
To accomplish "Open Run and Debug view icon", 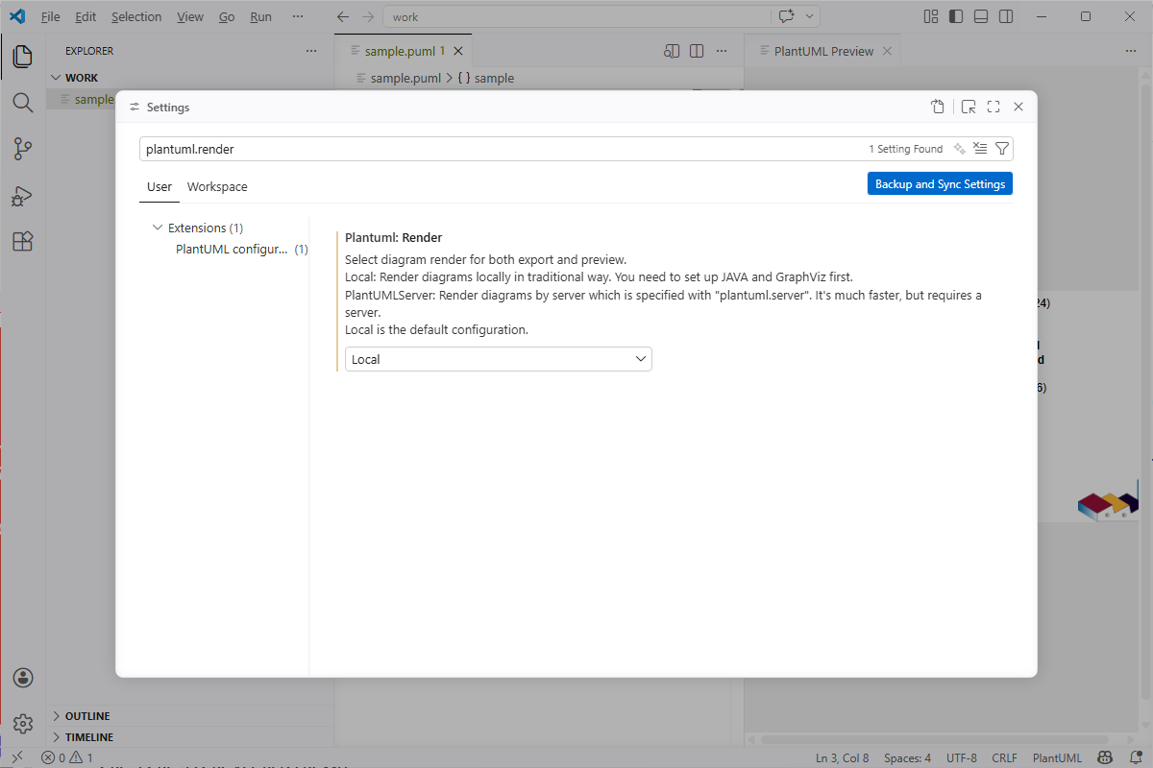I will 23,196.
